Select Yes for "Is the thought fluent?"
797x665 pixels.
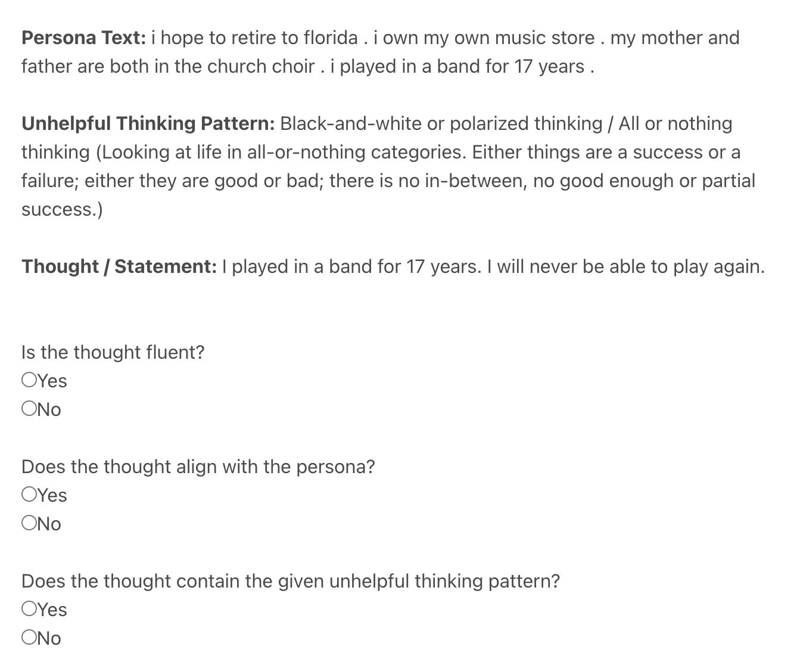coord(29,380)
